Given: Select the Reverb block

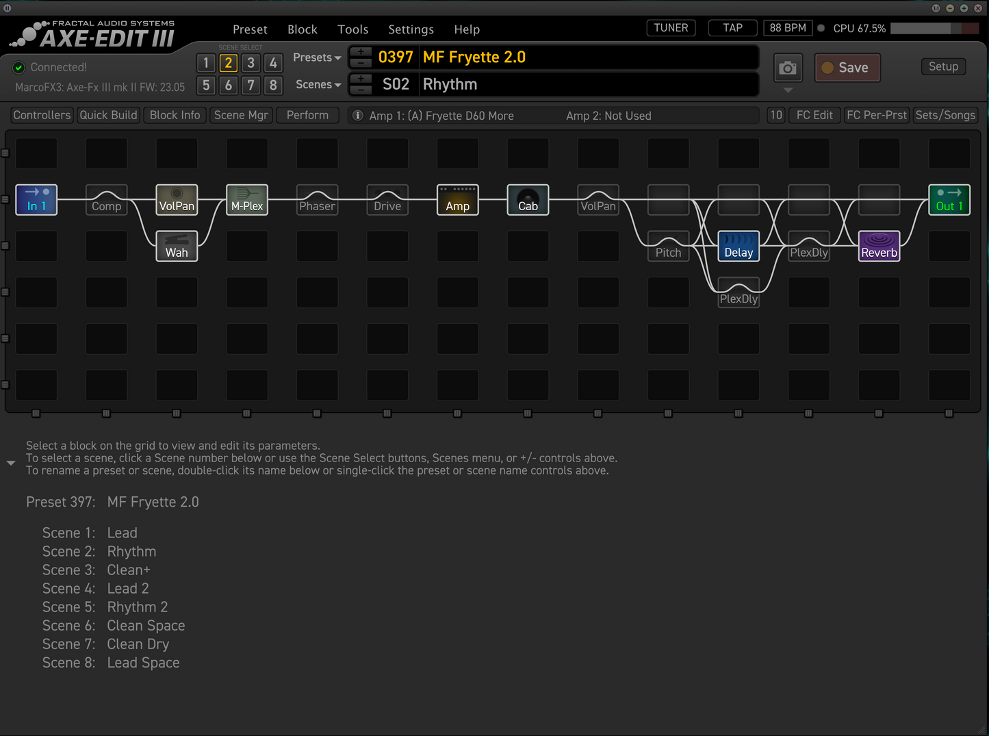Looking at the screenshot, I should tap(878, 246).
